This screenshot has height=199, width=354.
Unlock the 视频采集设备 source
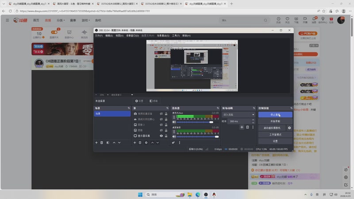166,114
